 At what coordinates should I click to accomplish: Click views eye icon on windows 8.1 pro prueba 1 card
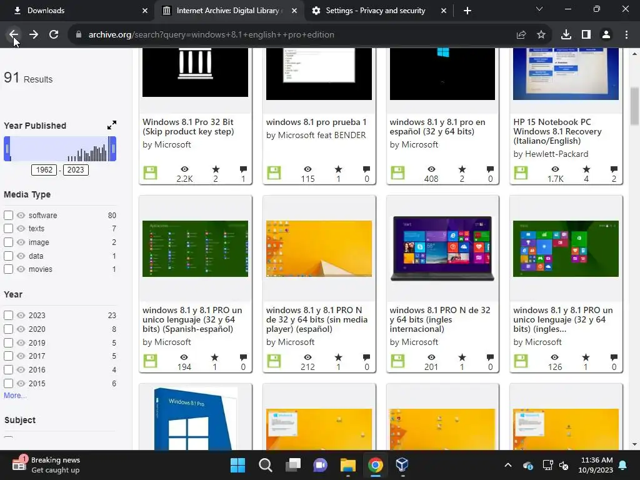coord(307,169)
